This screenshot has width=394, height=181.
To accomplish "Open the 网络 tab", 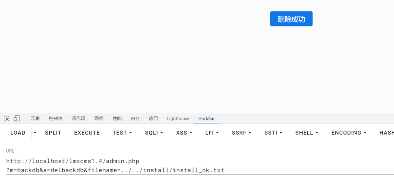I will [x=99, y=118].
